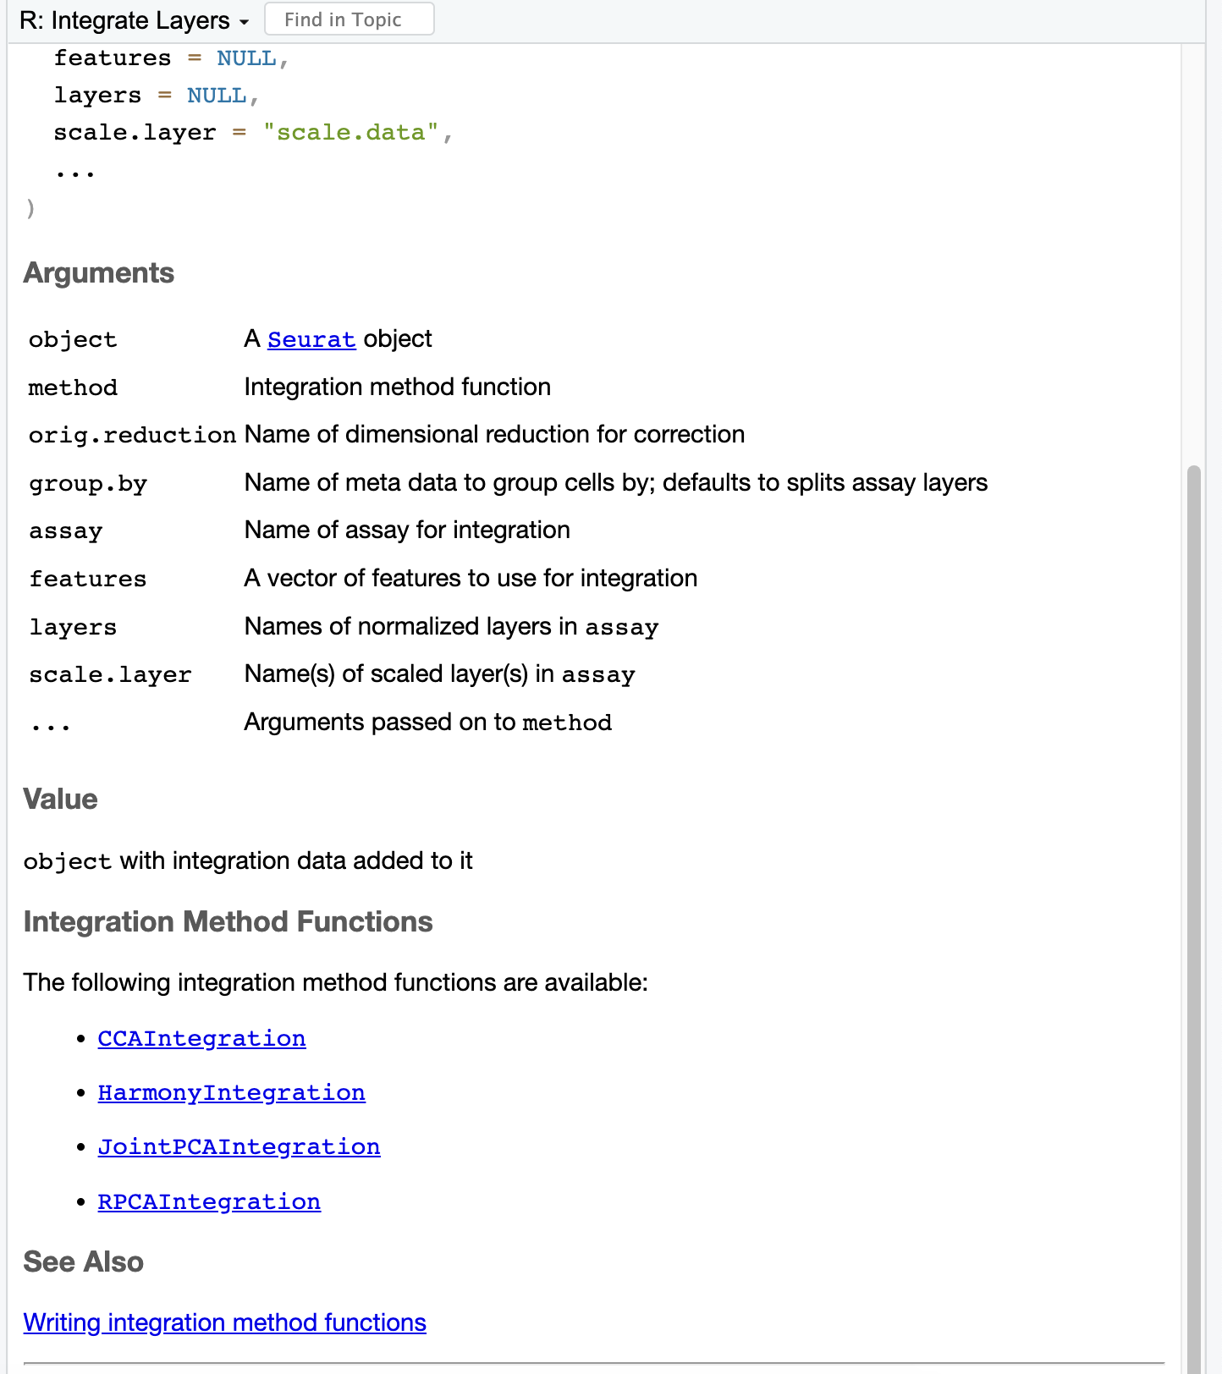Click the Integration Method Functions heading
The width and height of the screenshot is (1222, 1374).
[228, 921]
